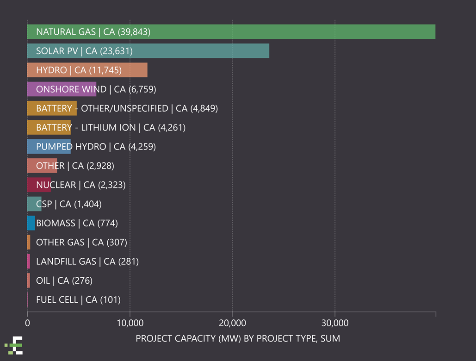Select the Battery - Other/Unspecified bar

51,108
